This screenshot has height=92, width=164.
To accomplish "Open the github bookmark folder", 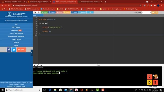I will coord(60,9).
